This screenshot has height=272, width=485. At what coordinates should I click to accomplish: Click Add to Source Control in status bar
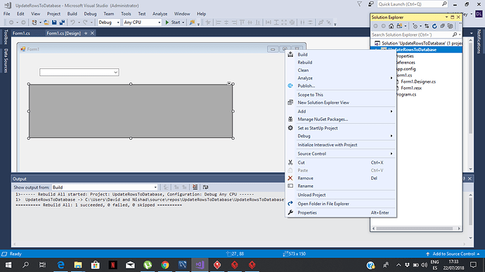(x=453, y=254)
